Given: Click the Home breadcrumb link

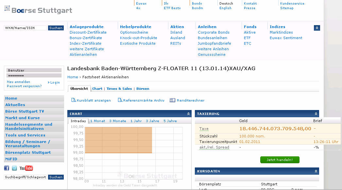Looking at the screenshot, I should click(x=73, y=77).
